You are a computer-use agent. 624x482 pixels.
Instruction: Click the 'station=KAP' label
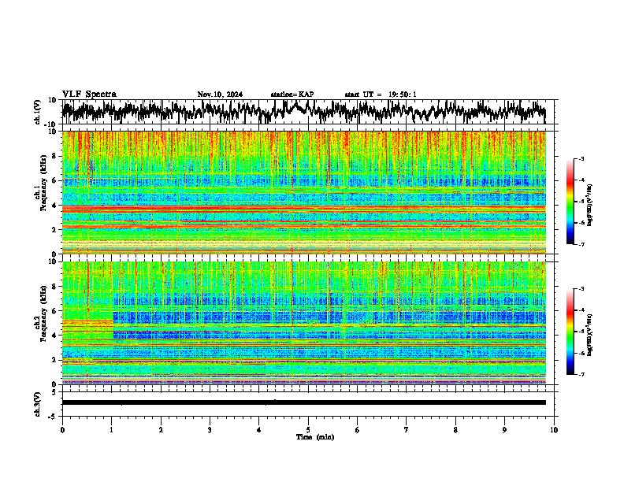(292, 95)
